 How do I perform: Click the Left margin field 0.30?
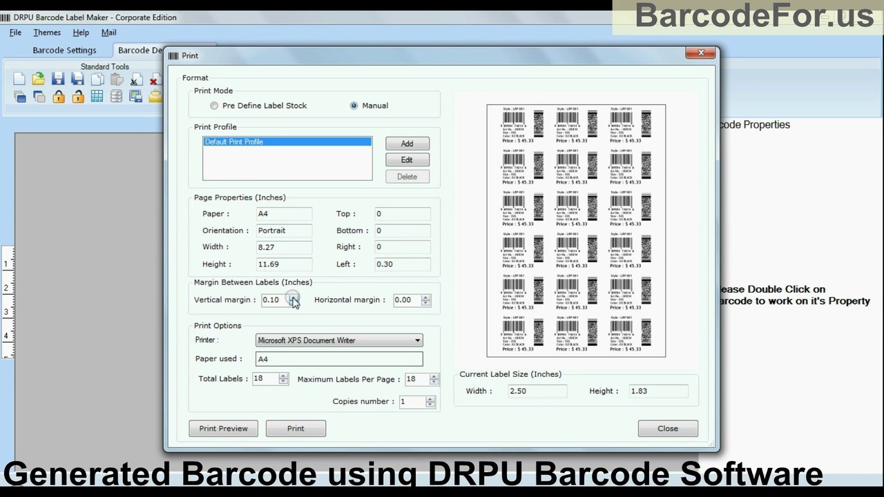(x=403, y=264)
